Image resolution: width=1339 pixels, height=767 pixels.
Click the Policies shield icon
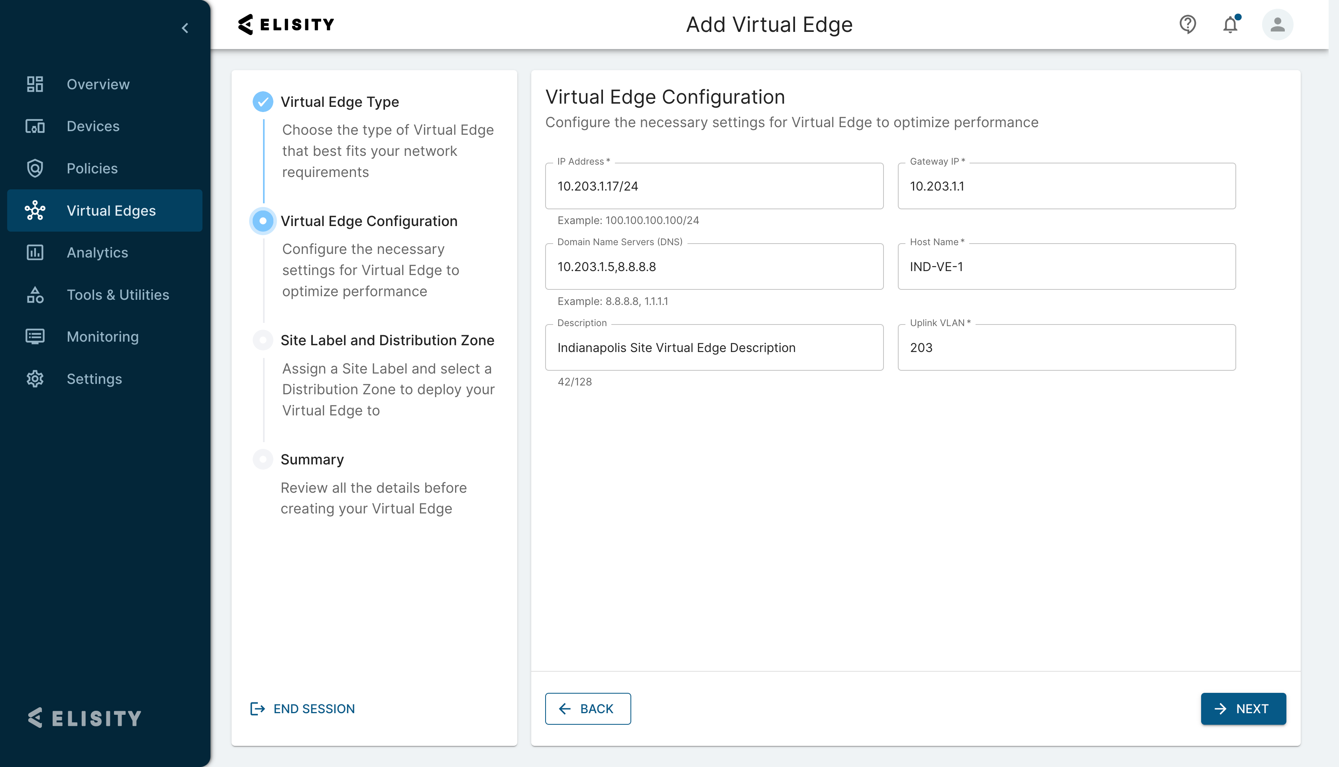(35, 169)
